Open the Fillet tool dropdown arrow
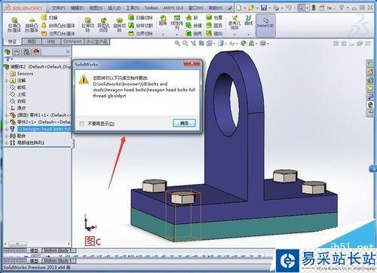 (x=163, y=34)
